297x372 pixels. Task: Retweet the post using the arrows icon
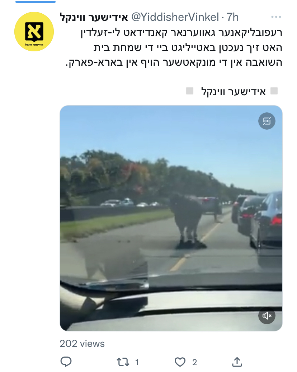(123, 362)
